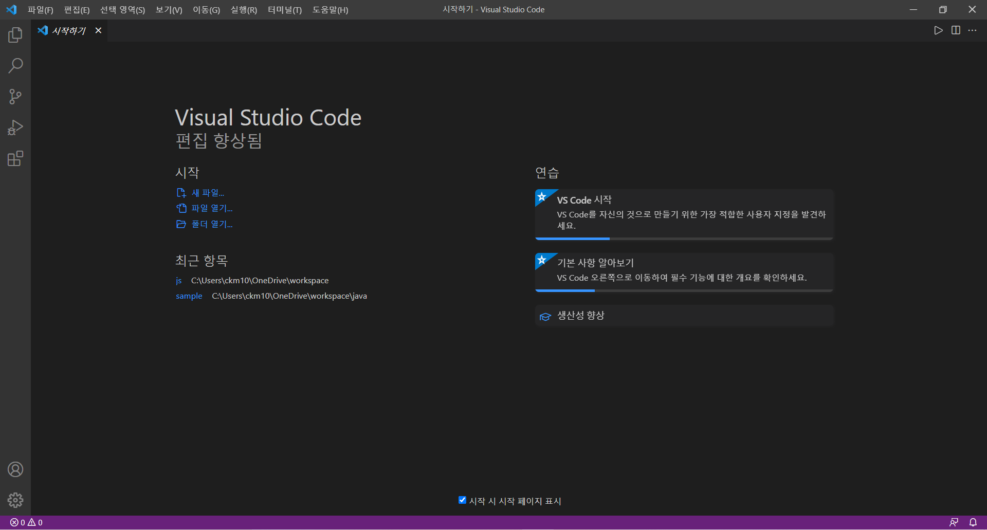Open the Source Control view
Screen dimensions: 987x530
pos(15,97)
